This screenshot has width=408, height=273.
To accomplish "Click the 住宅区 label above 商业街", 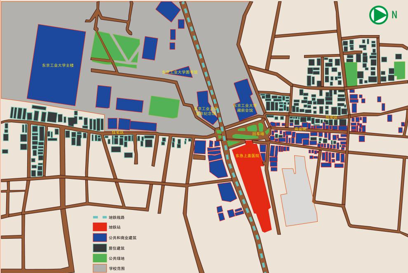I will (x=331, y=117).
